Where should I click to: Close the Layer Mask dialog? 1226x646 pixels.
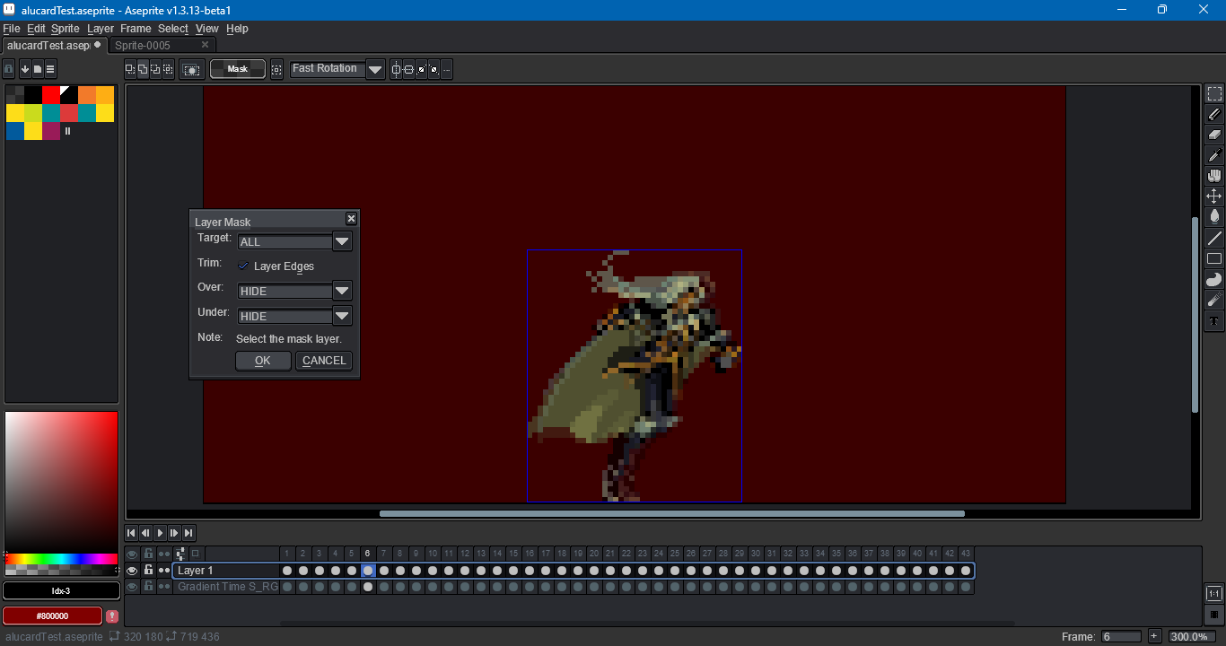pos(351,218)
